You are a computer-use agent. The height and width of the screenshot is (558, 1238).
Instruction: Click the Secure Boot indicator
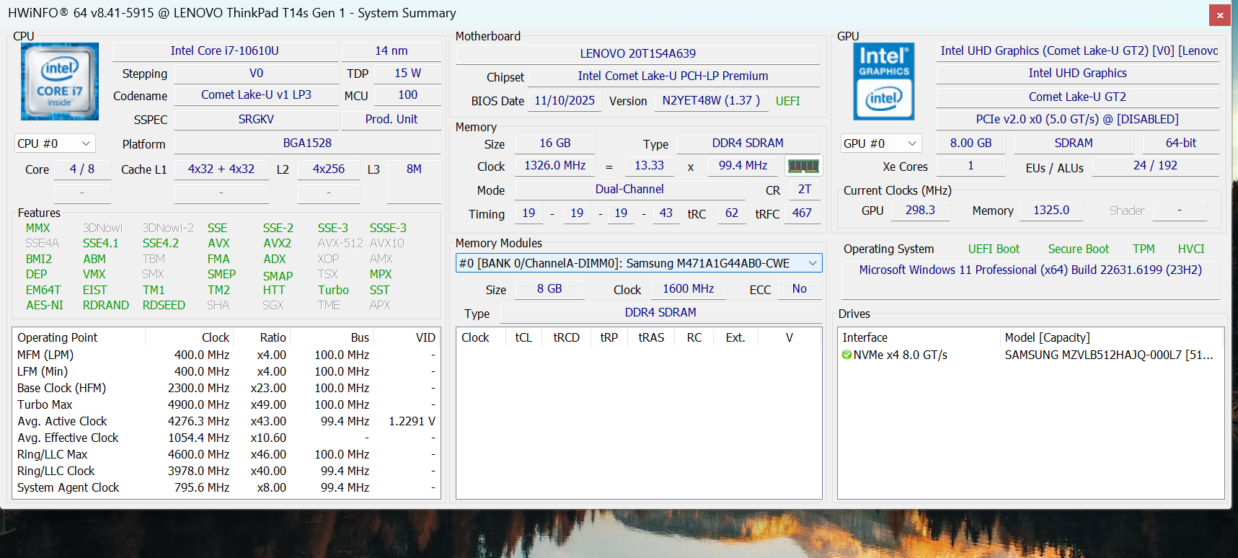(x=1079, y=249)
